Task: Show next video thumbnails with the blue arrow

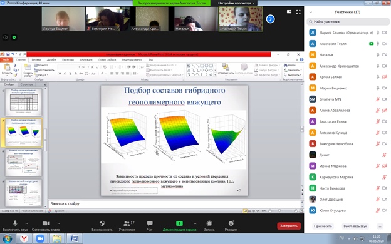Action: click(x=270, y=19)
